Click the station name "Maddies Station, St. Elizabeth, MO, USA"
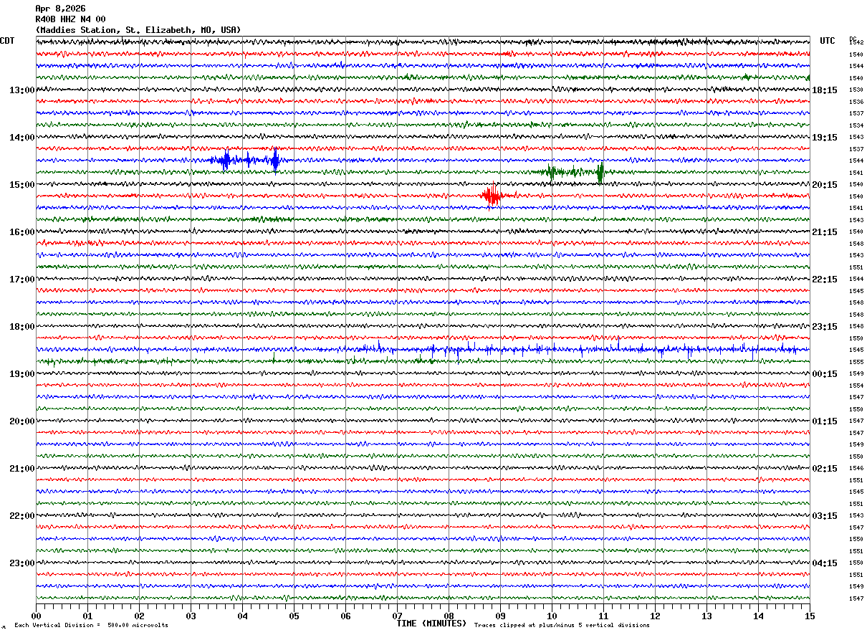The image size is (867, 635). (x=138, y=30)
